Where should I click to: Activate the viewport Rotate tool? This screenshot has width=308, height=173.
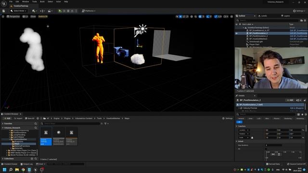[x=184, y=17]
